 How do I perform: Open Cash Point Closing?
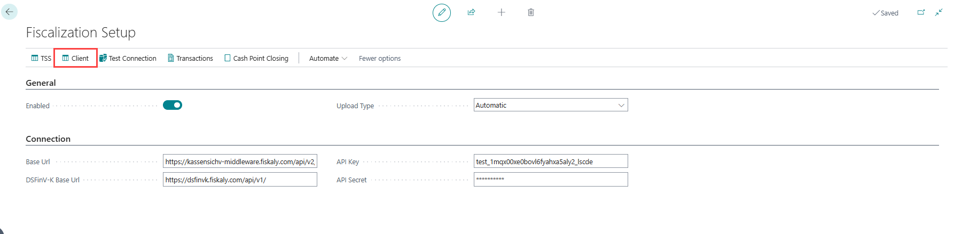(x=256, y=58)
